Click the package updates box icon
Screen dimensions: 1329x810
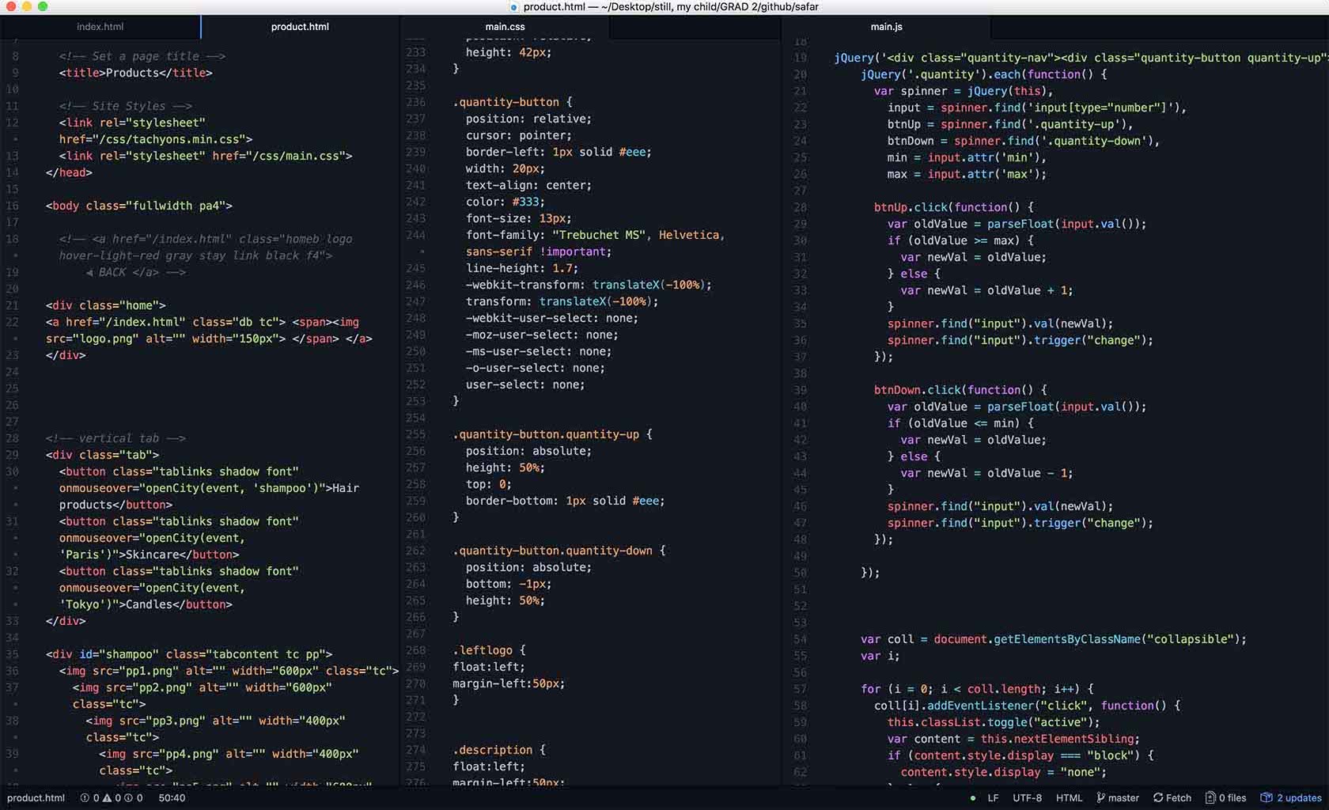(x=1267, y=798)
